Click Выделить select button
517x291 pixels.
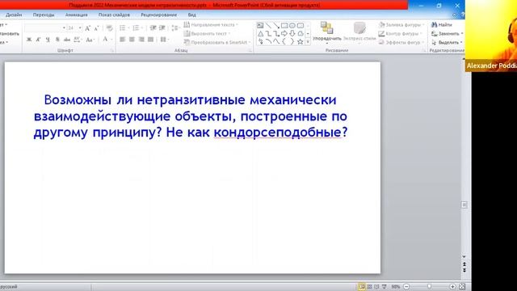(447, 43)
